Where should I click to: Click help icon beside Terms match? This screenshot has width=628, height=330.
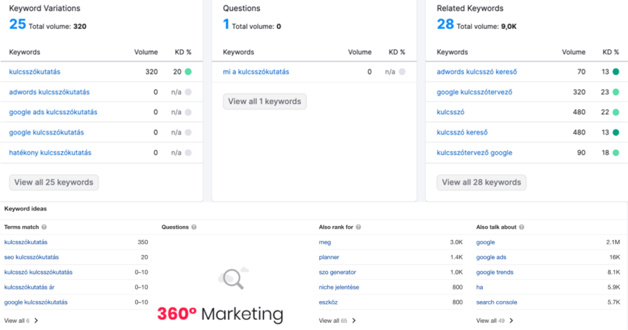[x=44, y=227]
